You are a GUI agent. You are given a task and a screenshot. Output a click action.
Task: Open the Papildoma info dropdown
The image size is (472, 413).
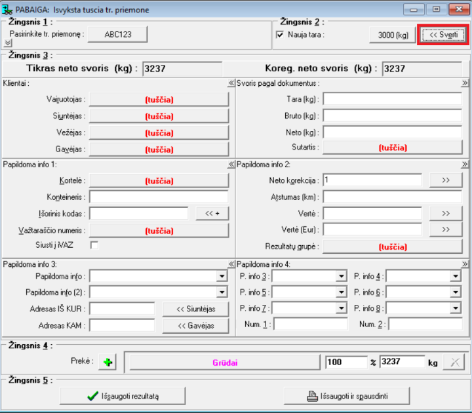point(222,277)
